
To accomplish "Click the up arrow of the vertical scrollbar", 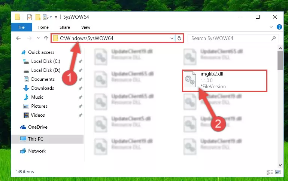I will 280,48.
